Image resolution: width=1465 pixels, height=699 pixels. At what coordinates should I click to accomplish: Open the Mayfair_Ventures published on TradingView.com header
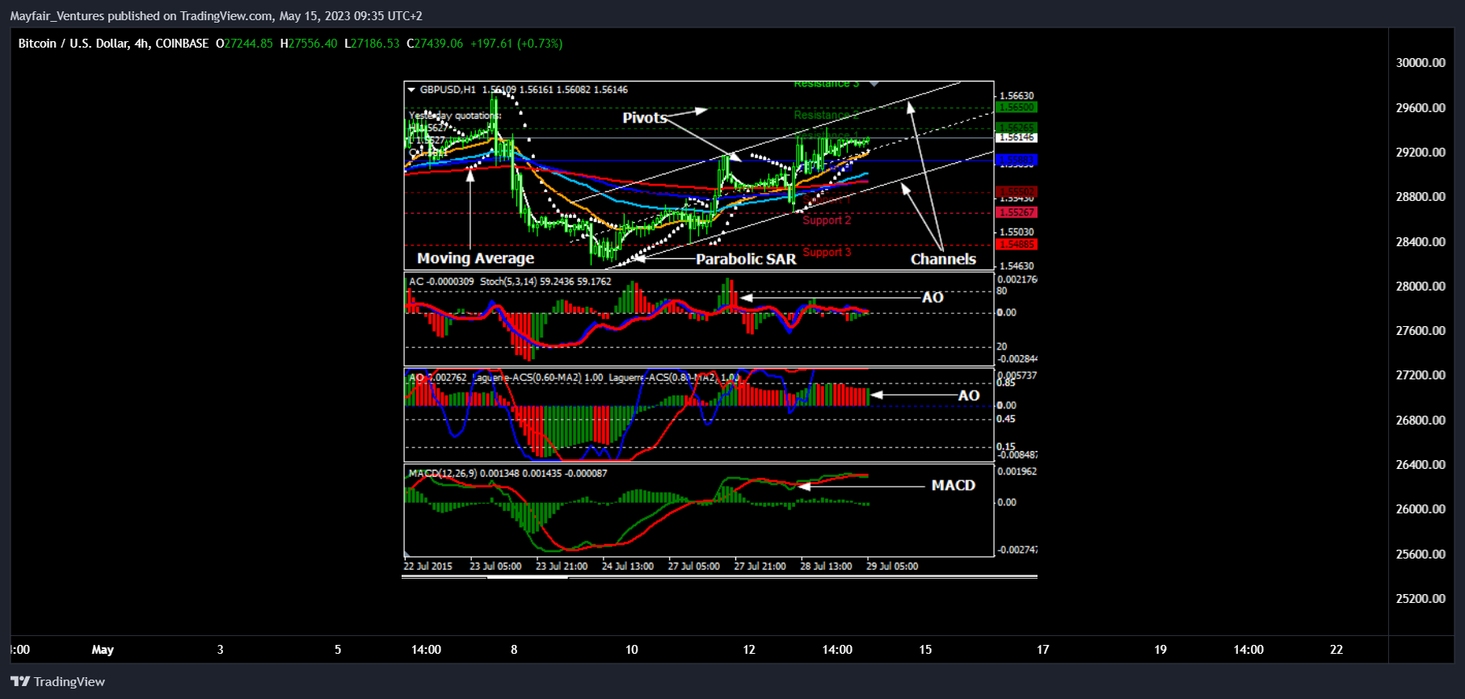pyautogui.click(x=216, y=16)
